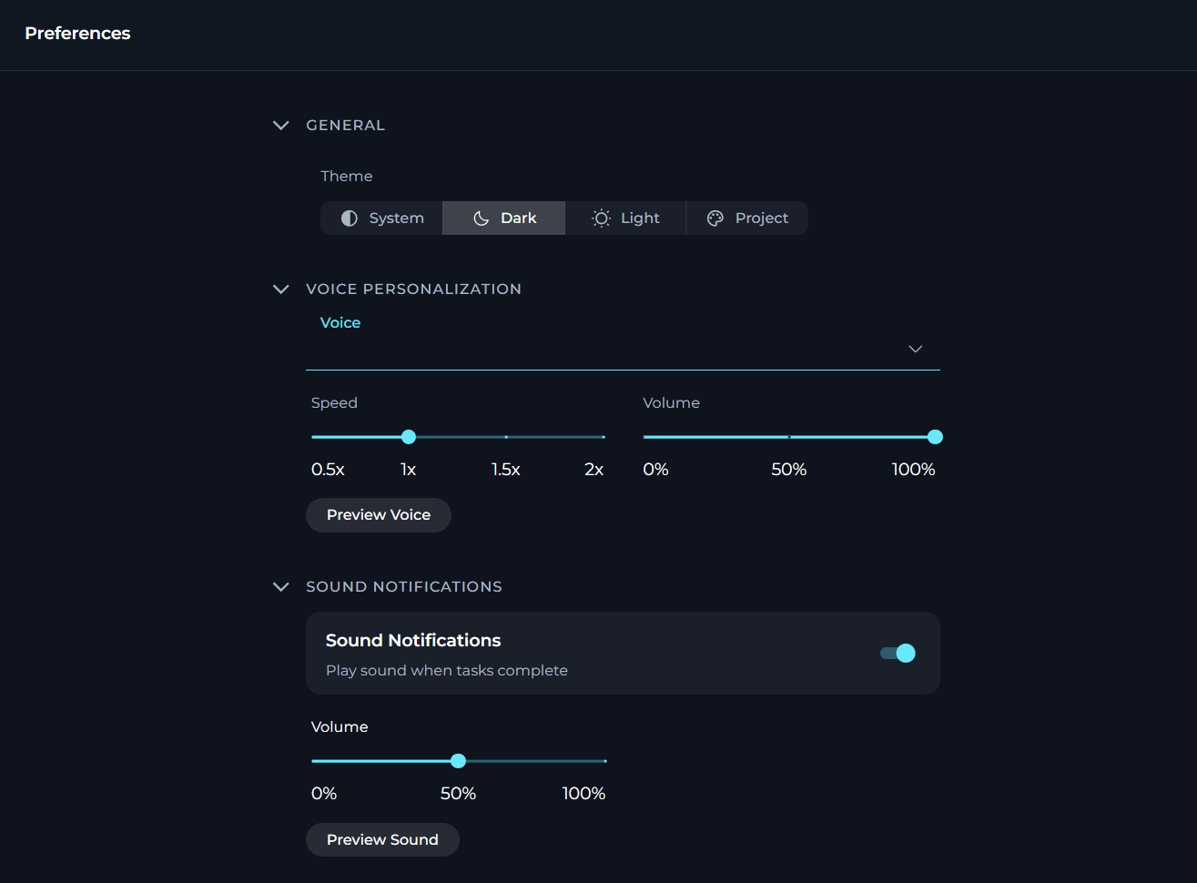Viewport: 1197px width, 883px height.
Task: Click the Preview Voice button
Action: click(x=379, y=515)
